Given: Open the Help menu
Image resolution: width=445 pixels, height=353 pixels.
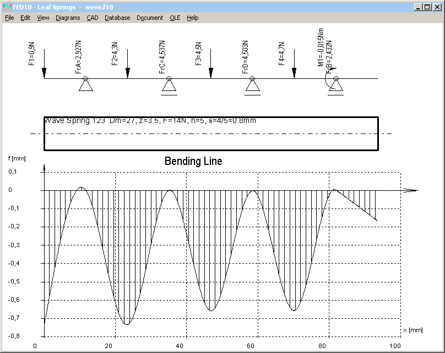Looking at the screenshot, I should (x=192, y=18).
